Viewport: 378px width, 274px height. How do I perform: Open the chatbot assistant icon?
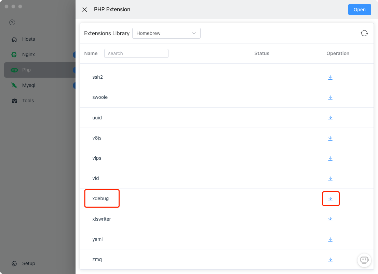364,260
